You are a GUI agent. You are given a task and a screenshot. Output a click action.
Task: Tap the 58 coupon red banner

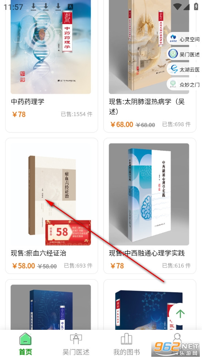[x=68, y=232]
